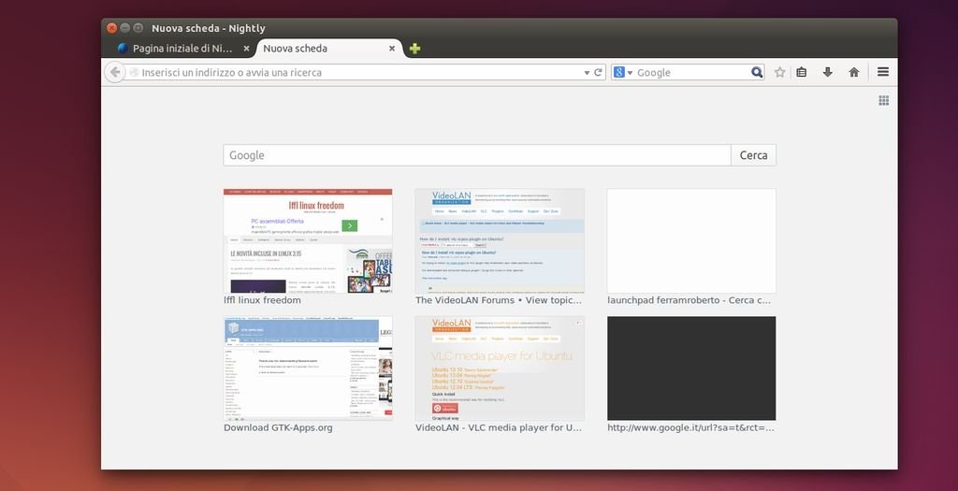The height and width of the screenshot is (491, 958).
Task: Open lffl linux freedom thumbnail
Action: click(x=308, y=240)
